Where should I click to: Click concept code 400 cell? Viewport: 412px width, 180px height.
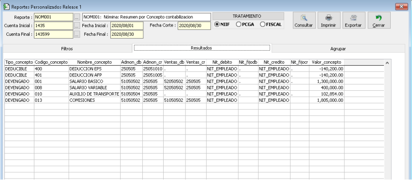point(51,69)
